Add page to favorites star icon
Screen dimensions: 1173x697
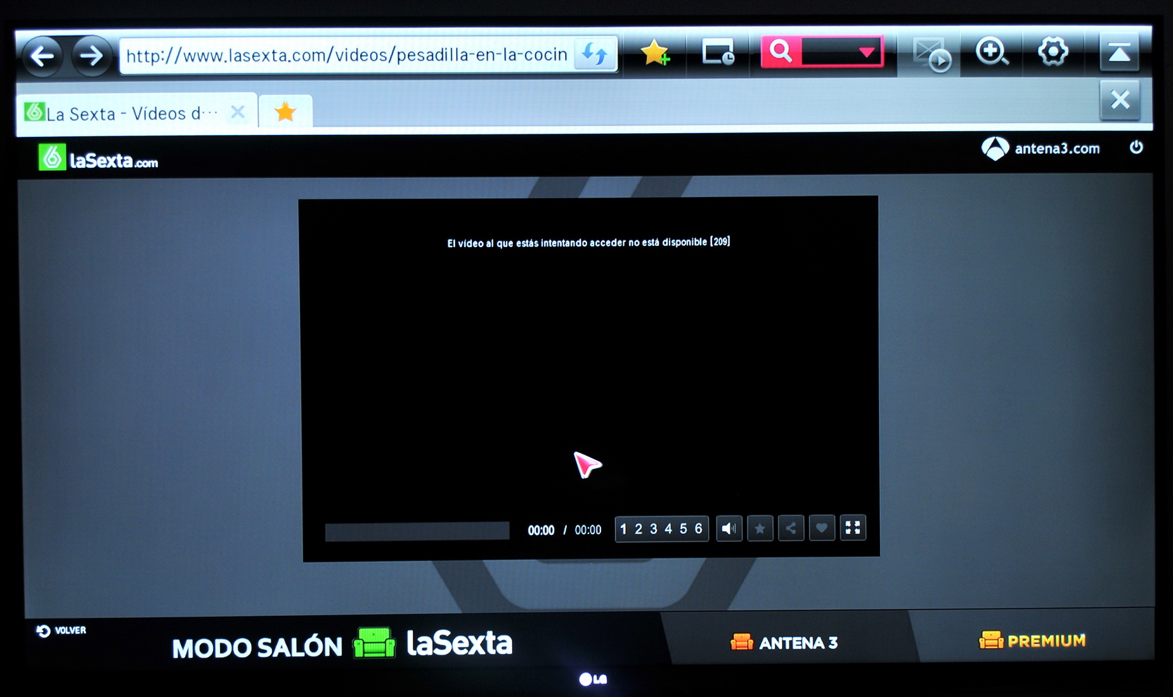pos(654,53)
